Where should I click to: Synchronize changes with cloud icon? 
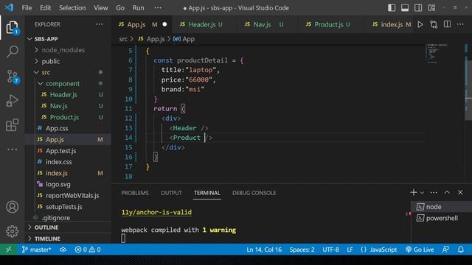click(63, 250)
